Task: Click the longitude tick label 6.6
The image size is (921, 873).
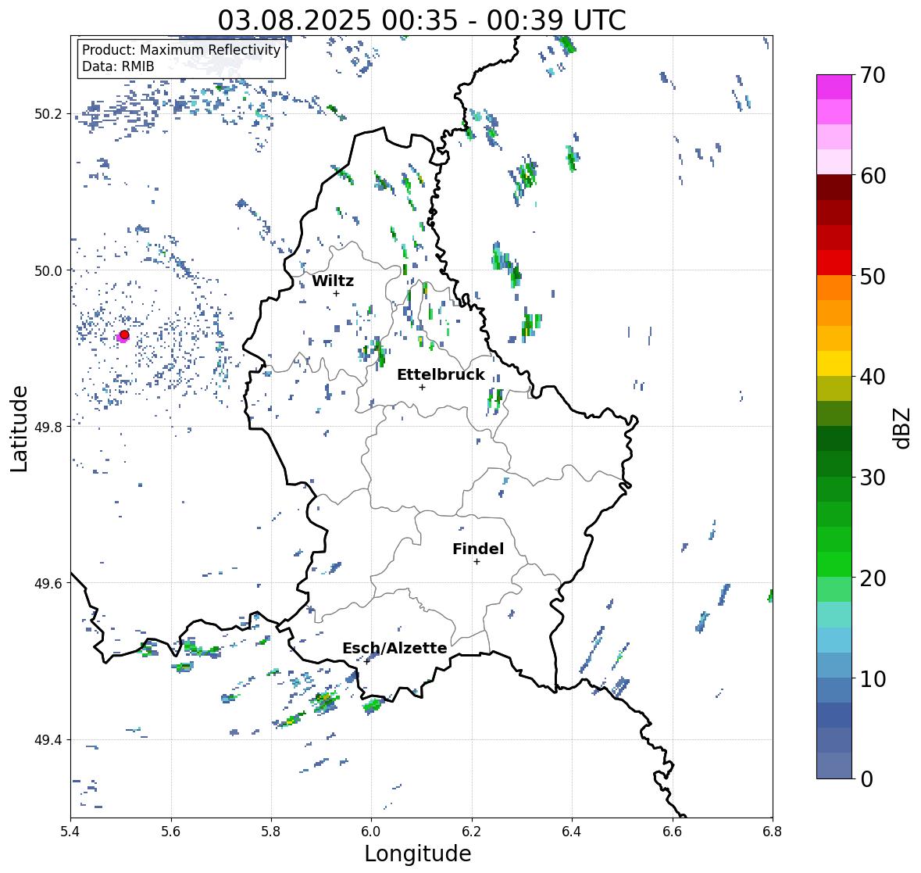Action: coord(673,832)
